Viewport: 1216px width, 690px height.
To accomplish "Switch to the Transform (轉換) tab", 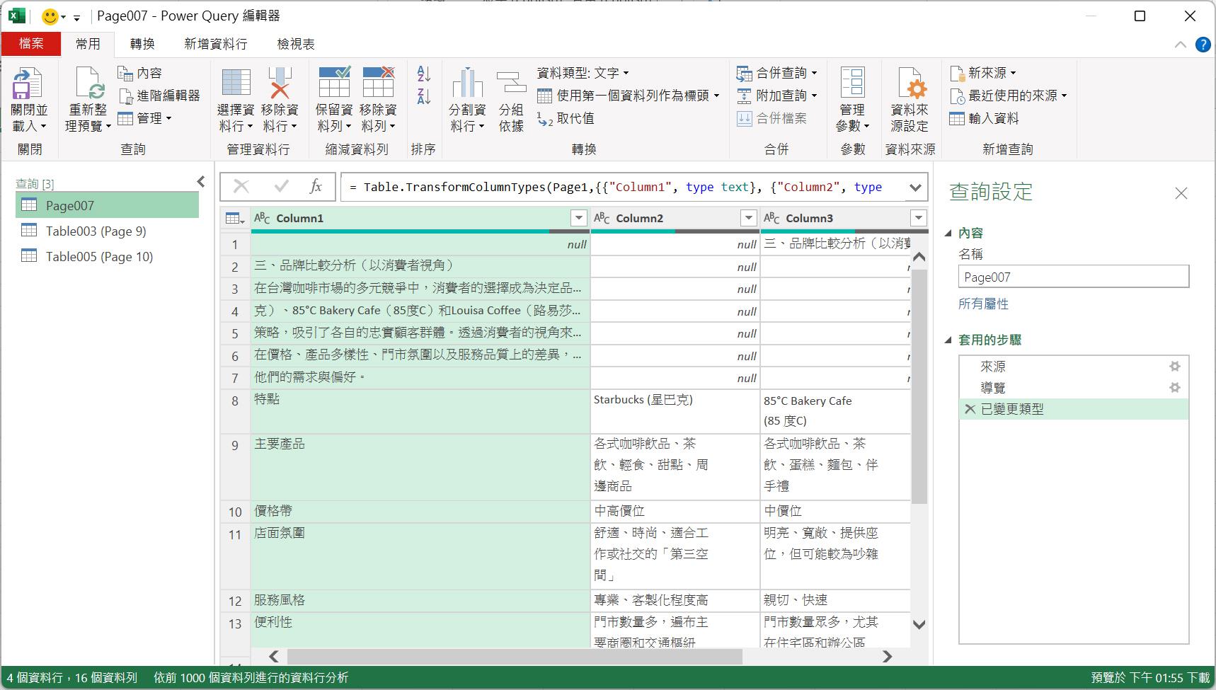I will tap(142, 44).
